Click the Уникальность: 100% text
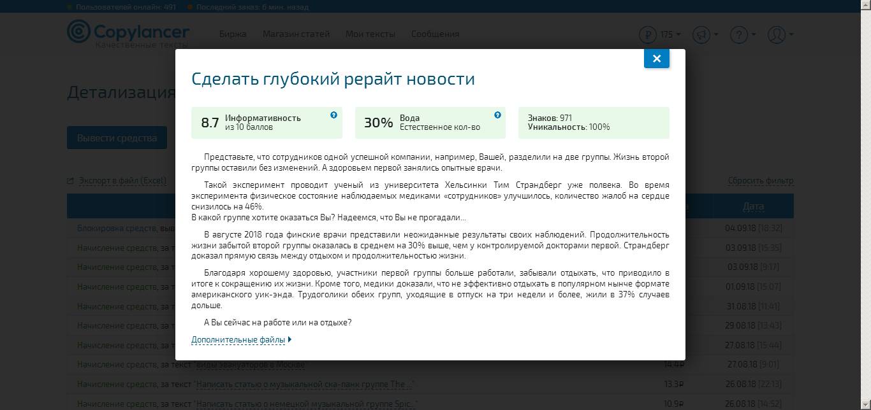871x410 pixels. coord(569,127)
